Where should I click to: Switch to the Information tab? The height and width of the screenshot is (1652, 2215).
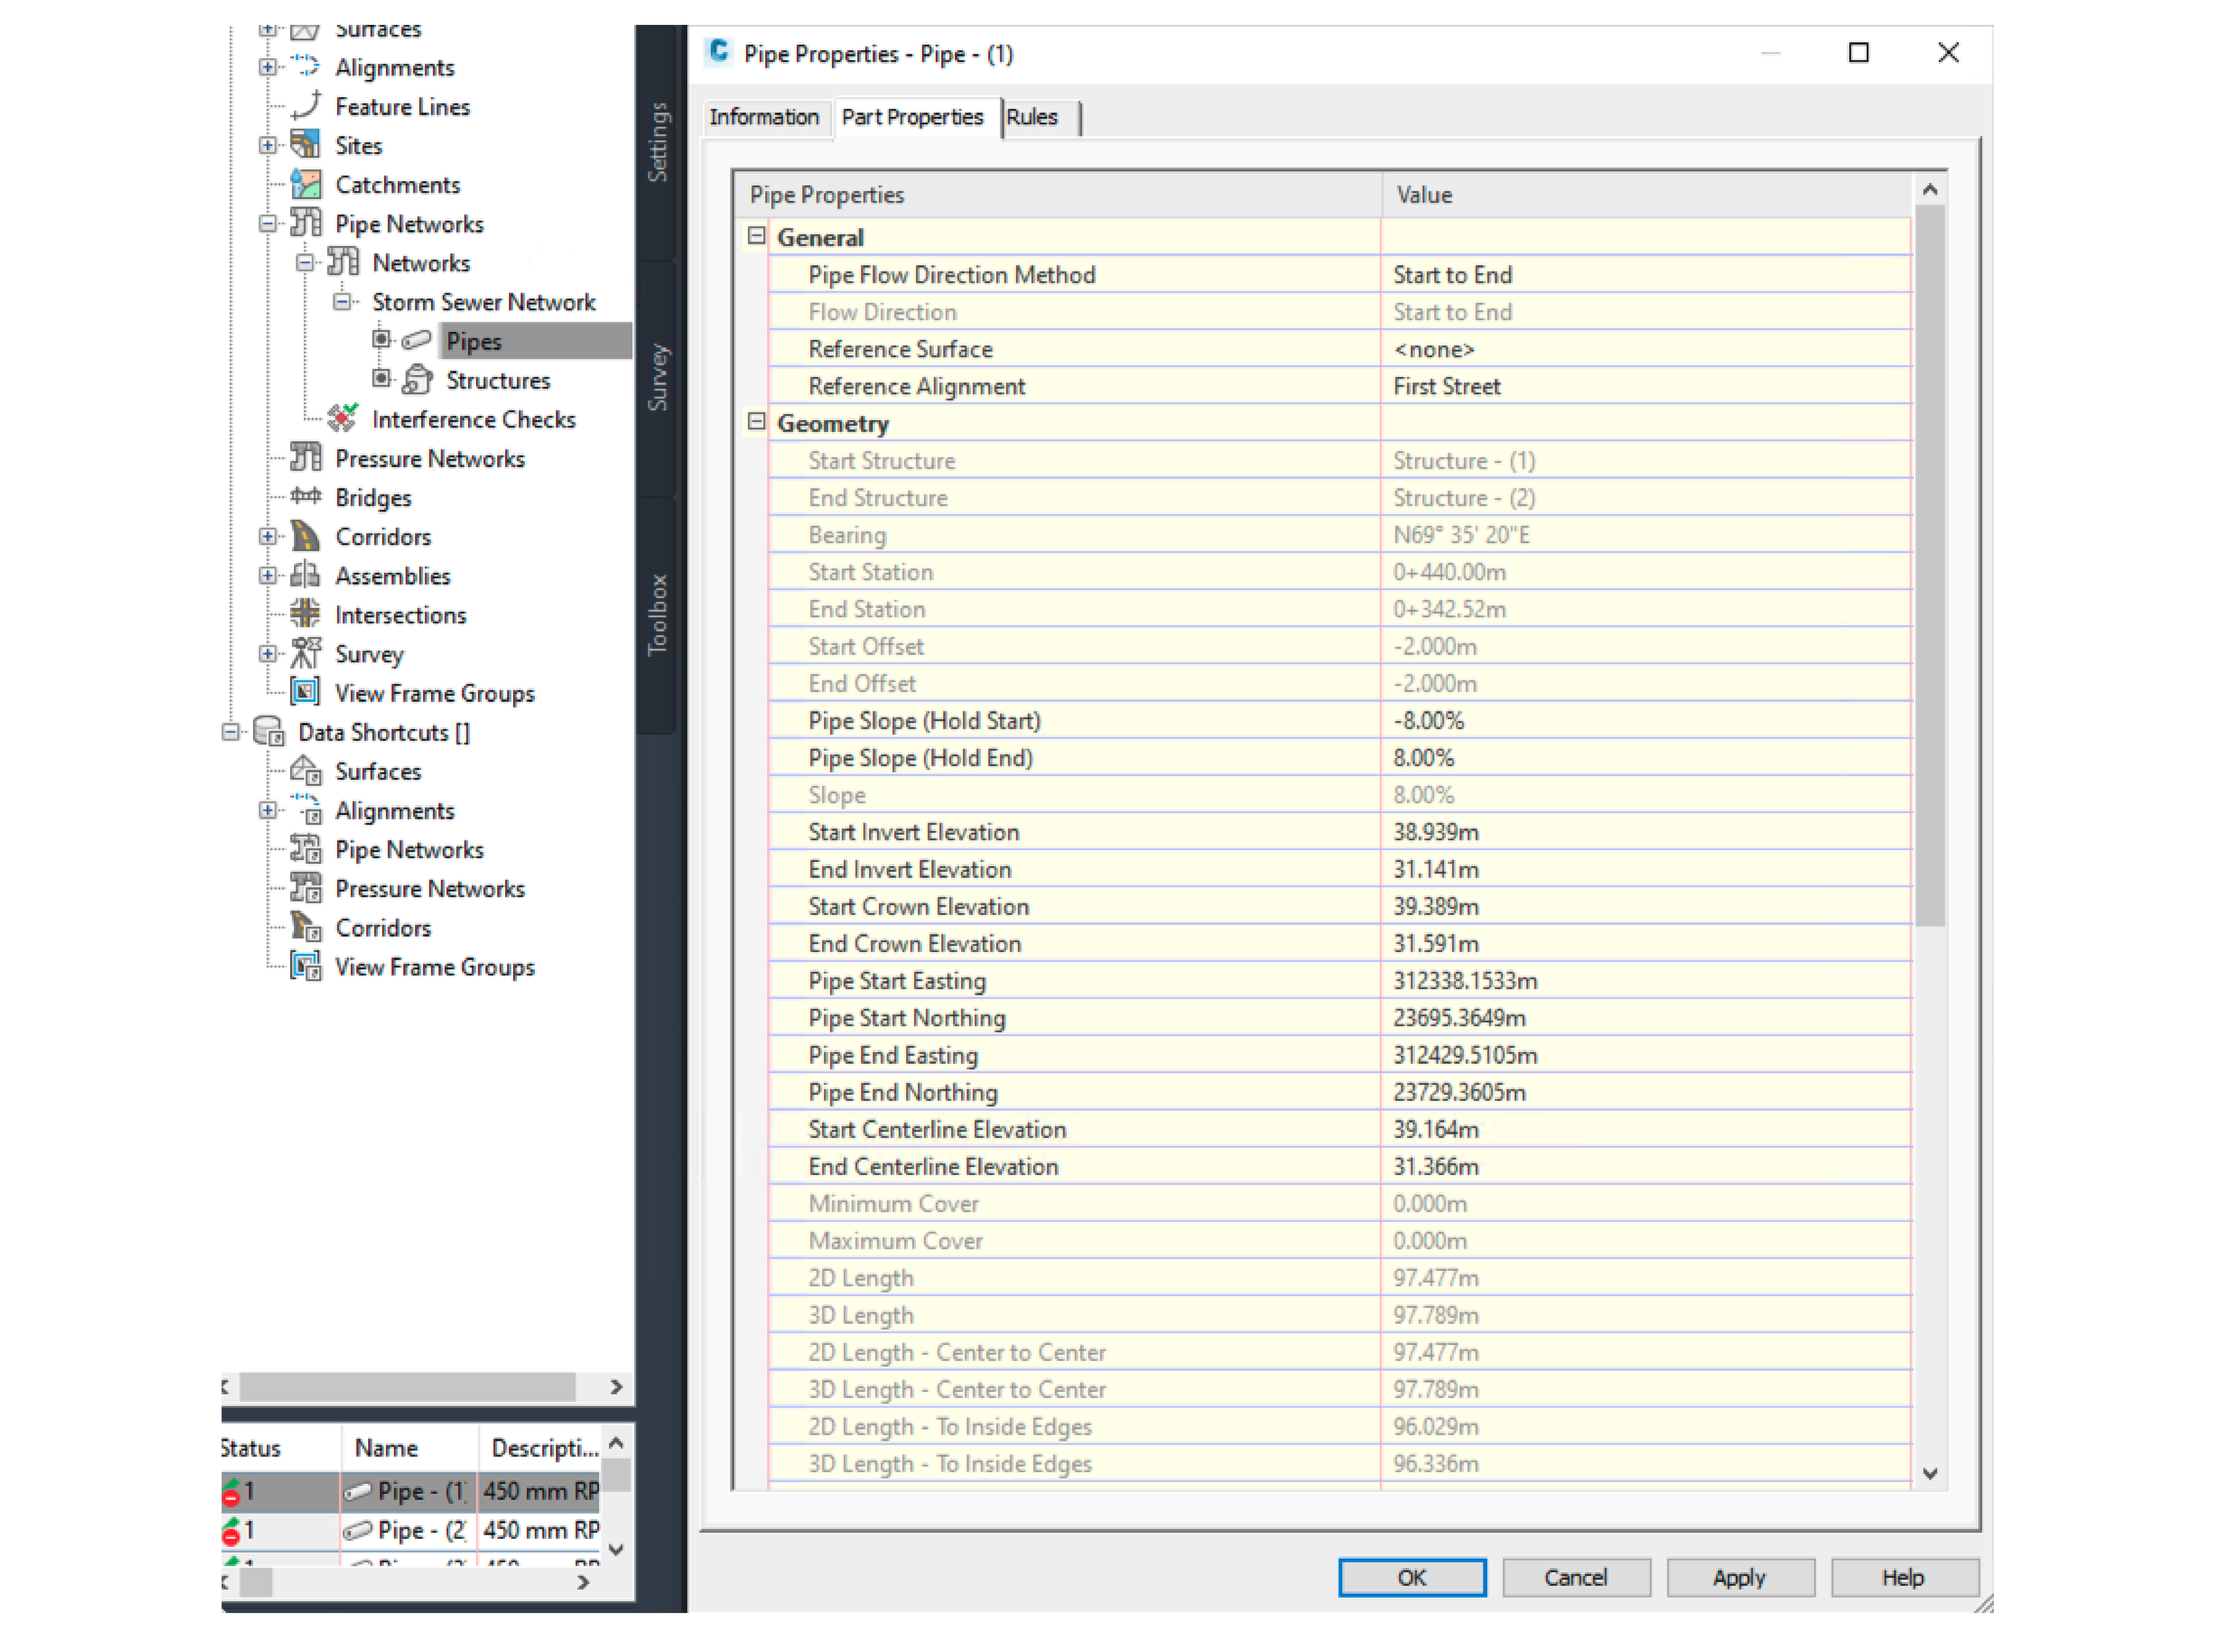point(763,117)
